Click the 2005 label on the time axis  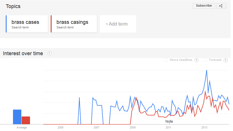[61, 127]
